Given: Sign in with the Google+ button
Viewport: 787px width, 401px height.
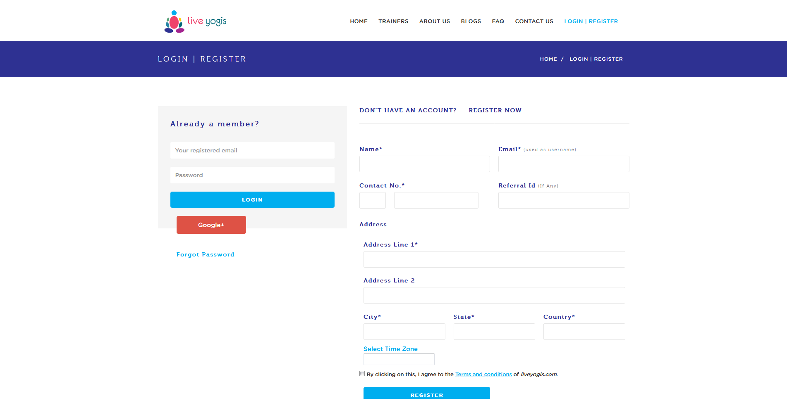Looking at the screenshot, I should 211,225.
